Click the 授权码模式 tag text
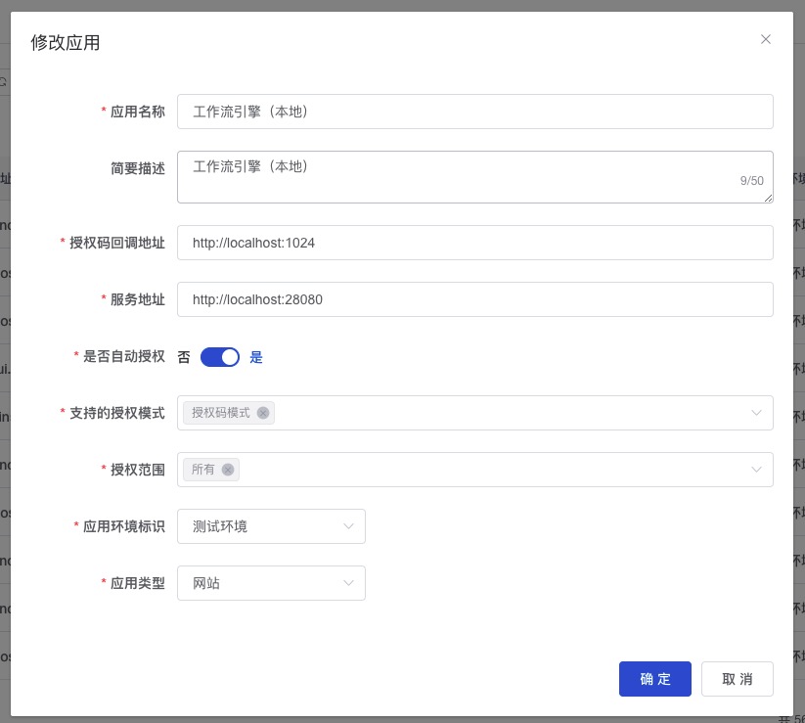The width and height of the screenshot is (805, 723). tap(220, 413)
